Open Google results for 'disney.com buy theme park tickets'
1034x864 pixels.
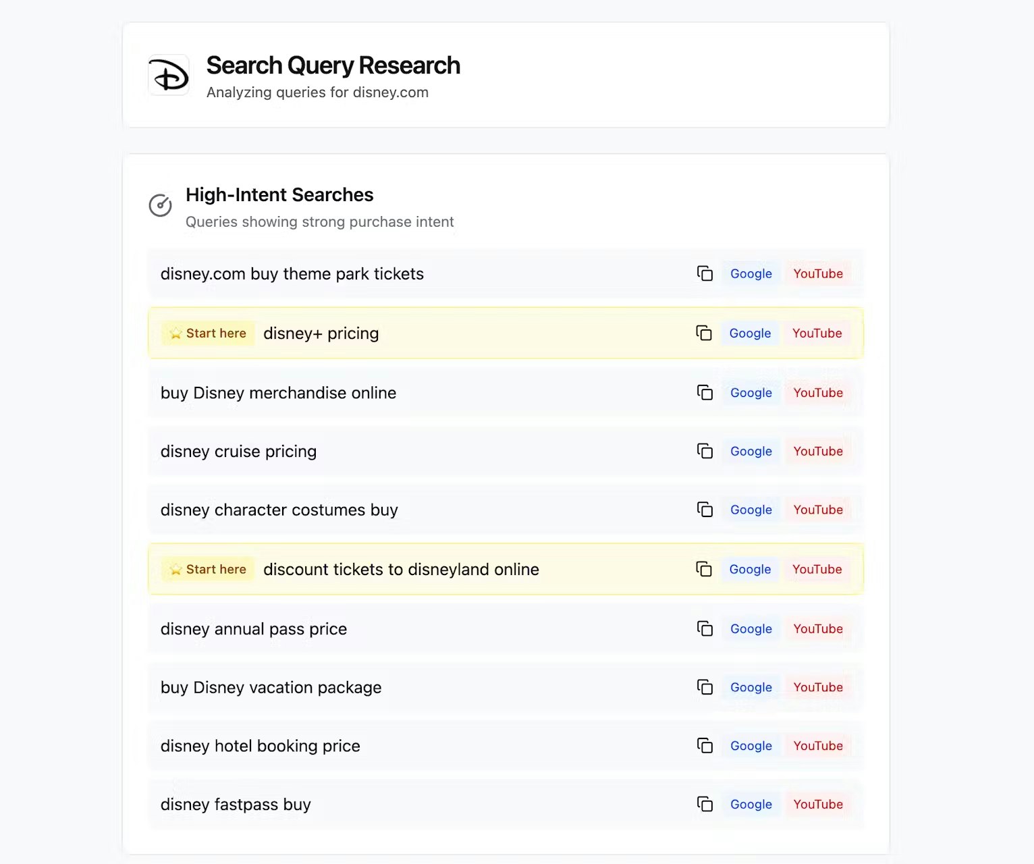click(750, 273)
